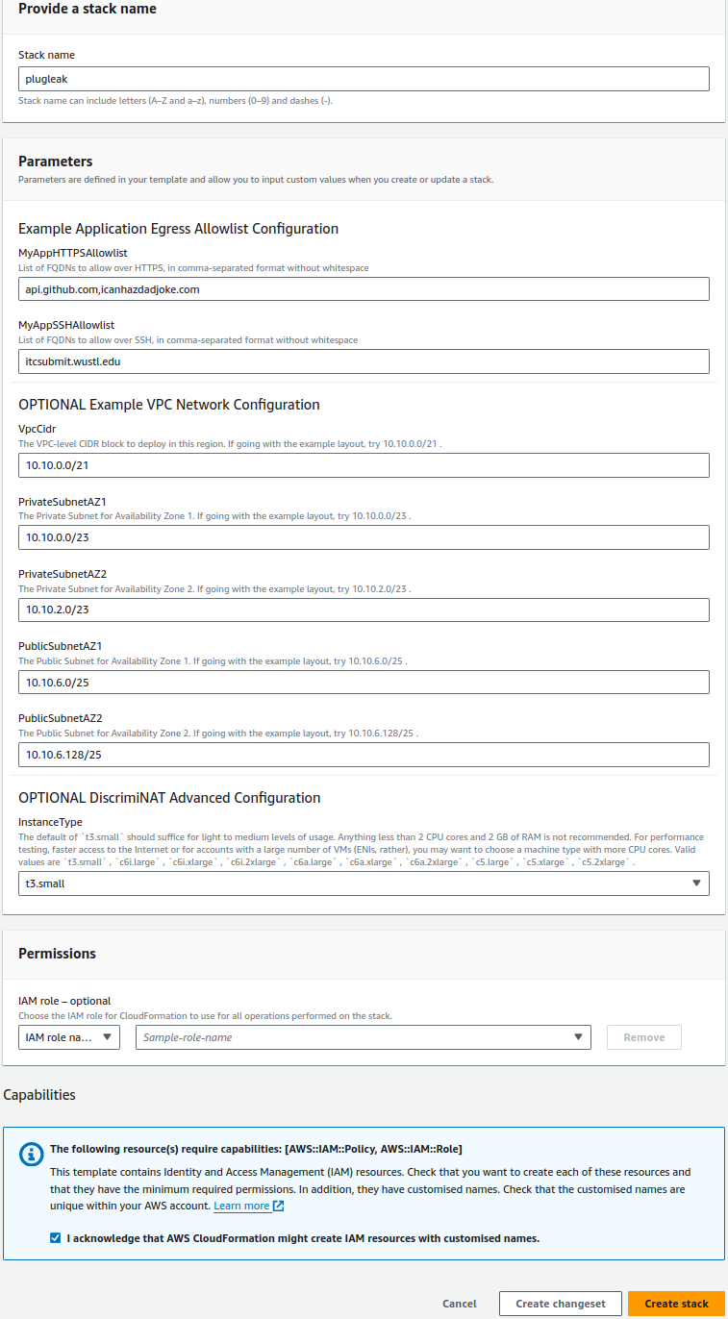
Task: Click the Cancel button
Action: [459, 1304]
